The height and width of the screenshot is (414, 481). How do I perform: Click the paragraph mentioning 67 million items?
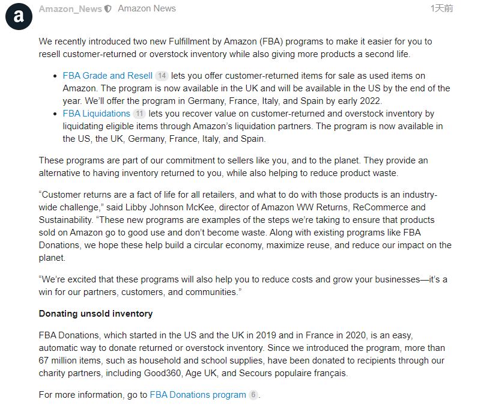(x=242, y=354)
